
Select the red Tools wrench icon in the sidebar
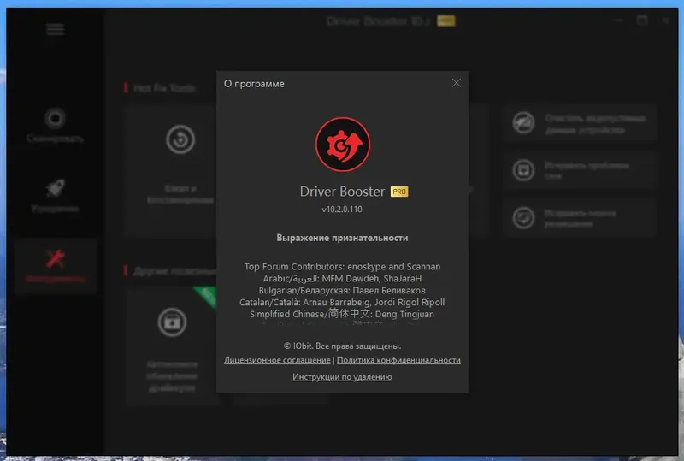(x=56, y=259)
